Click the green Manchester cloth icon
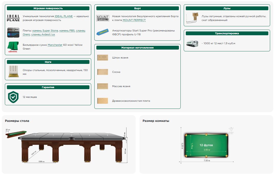The width and height of the screenshot is (276, 175). click(13, 47)
